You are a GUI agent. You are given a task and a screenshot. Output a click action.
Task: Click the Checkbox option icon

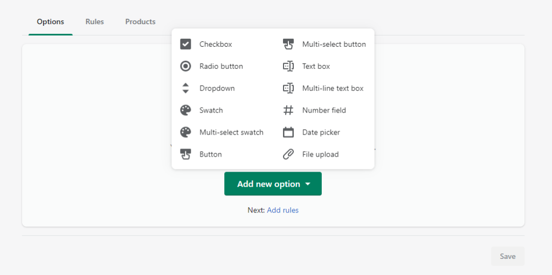pos(185,44)
